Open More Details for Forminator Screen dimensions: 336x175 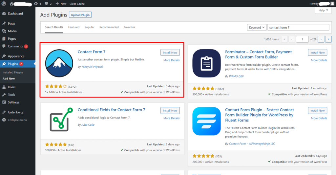click(x=319, y=60)
